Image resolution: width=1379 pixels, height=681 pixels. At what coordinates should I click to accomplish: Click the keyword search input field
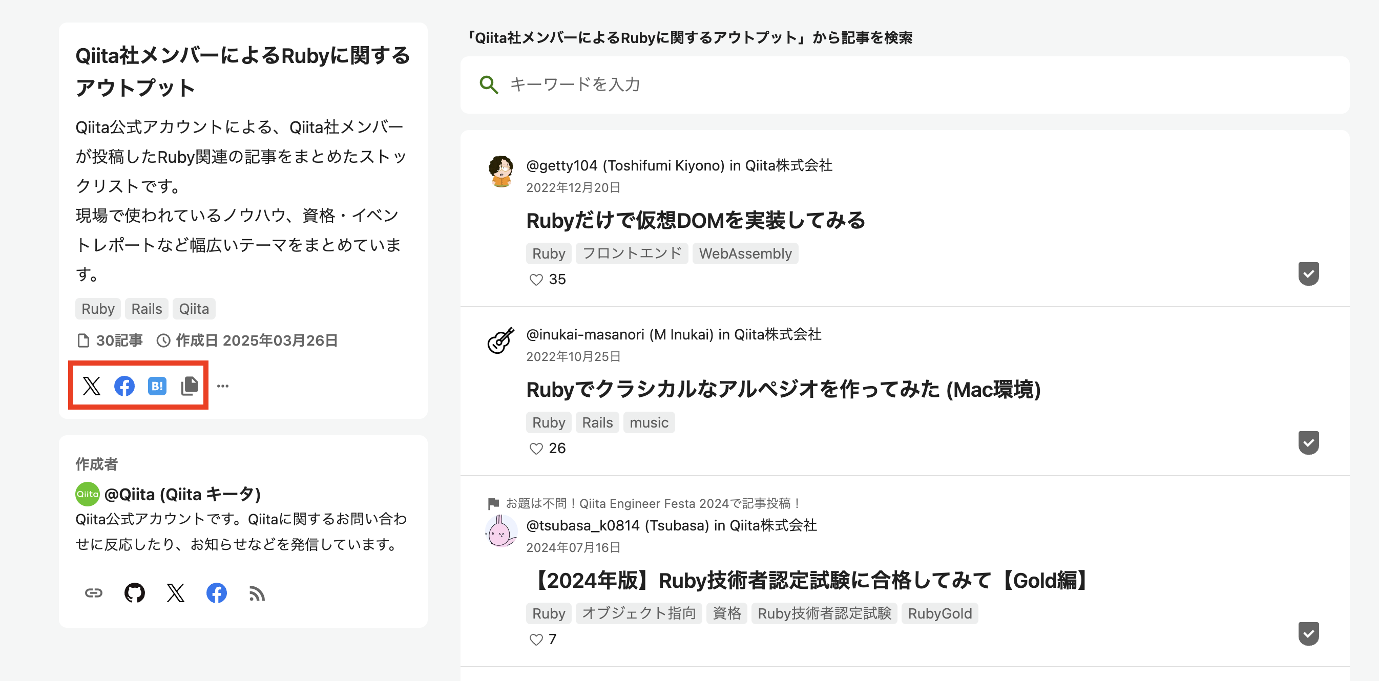(x=749, y=84)
